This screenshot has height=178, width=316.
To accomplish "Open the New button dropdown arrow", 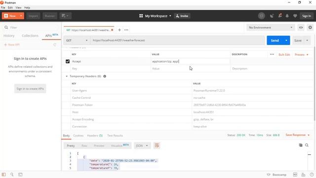I will point(21,16).
